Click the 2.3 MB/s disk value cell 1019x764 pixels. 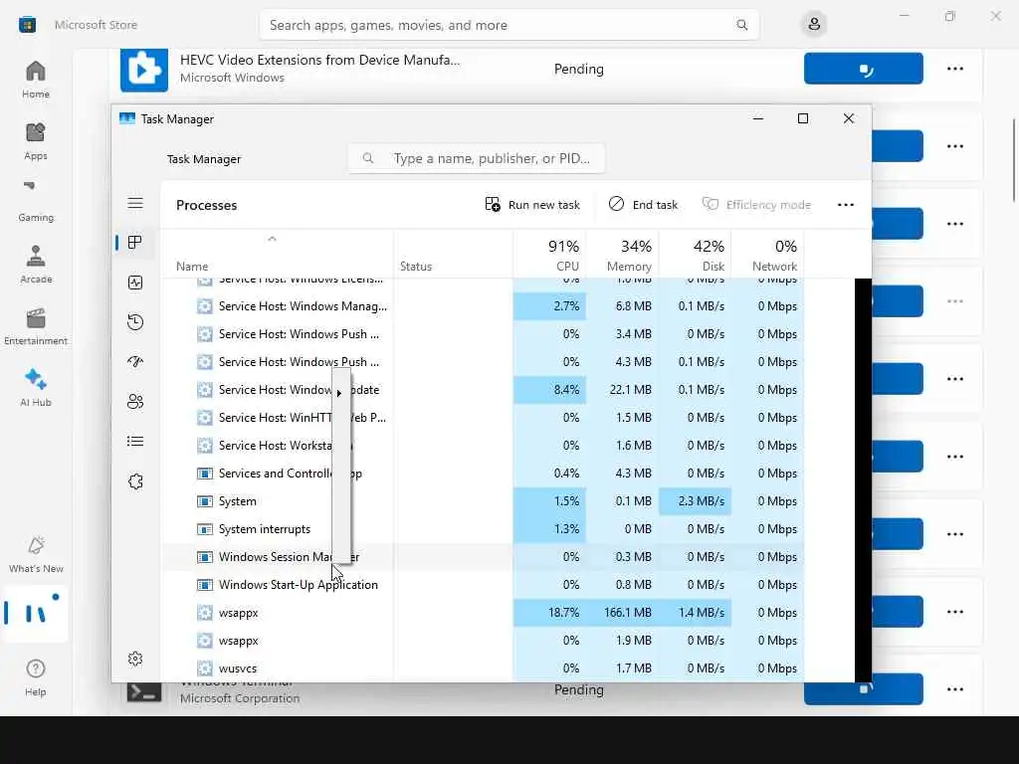click(696, 501)
